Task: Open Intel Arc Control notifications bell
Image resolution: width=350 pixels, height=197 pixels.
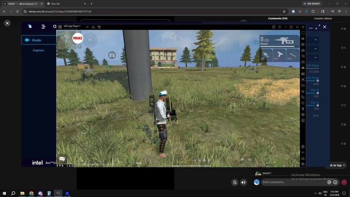Action: tap(30, 26)
